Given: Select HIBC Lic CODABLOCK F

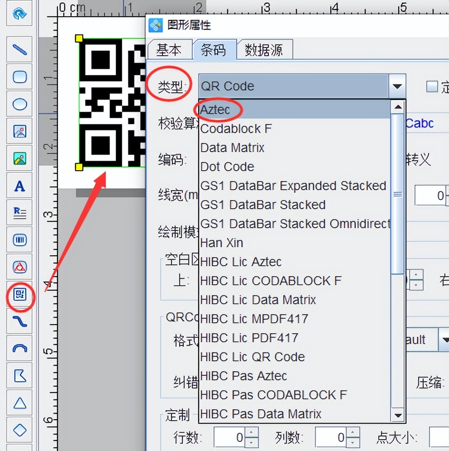Looking at the screenshot, I should (295, 280).
